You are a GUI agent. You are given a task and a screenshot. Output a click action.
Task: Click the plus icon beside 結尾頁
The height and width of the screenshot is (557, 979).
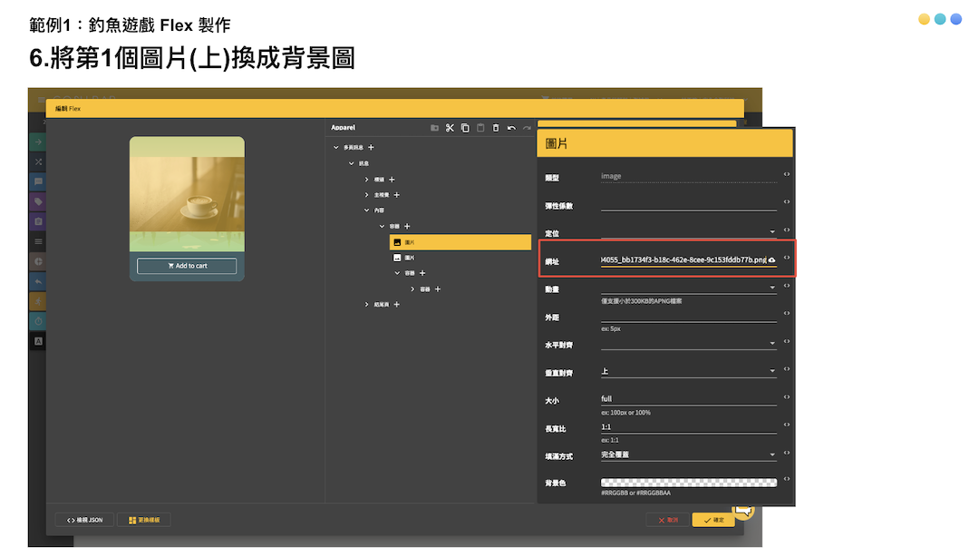tap(396, 305)
